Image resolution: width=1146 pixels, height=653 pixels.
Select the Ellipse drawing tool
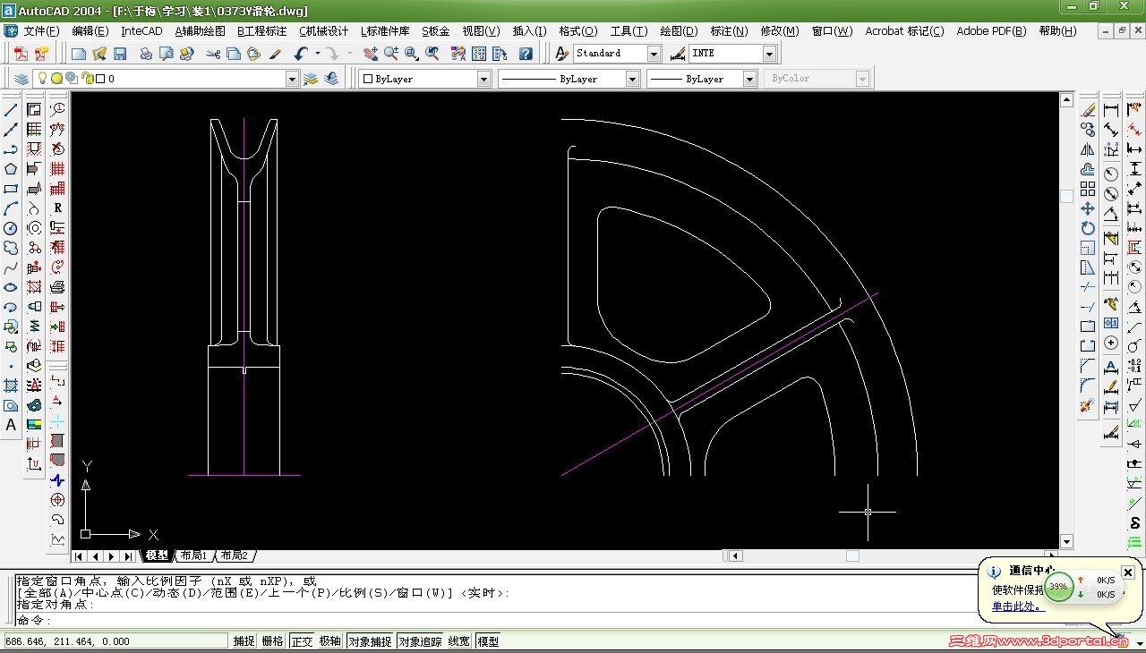(11, 287)
